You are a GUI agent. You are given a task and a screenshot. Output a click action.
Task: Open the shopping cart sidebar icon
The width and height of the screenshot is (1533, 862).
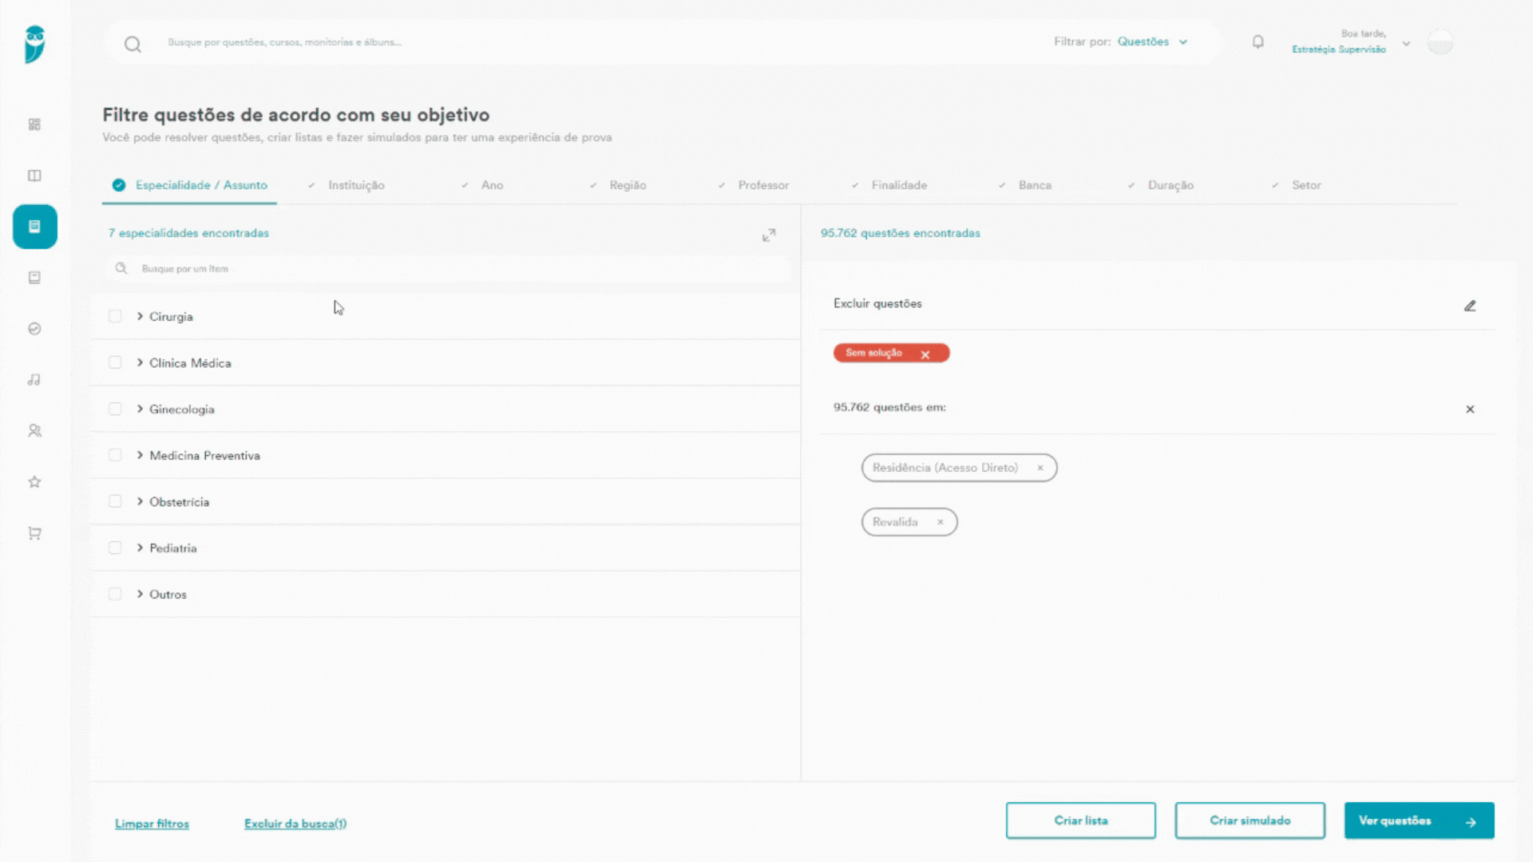click(x=34, y=533)
